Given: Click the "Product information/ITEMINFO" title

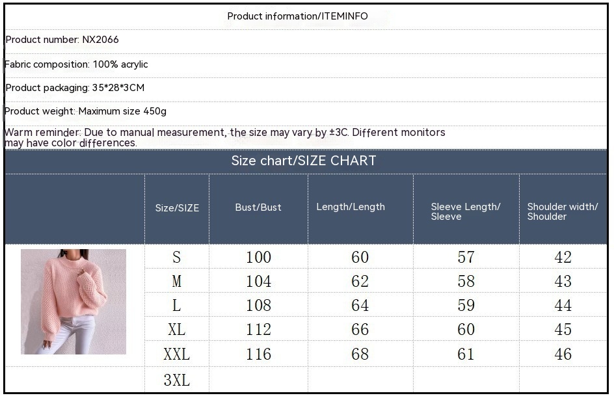Looking at the screenshot, I should coord(297,16).
